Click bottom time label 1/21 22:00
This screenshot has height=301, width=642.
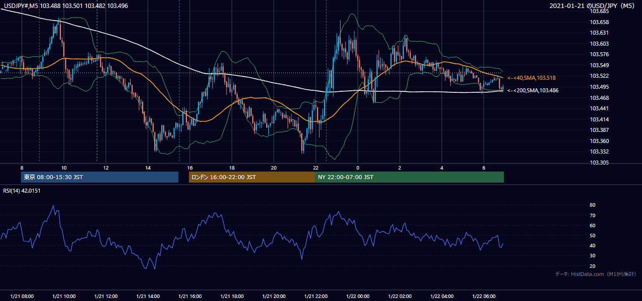point(315,296)
